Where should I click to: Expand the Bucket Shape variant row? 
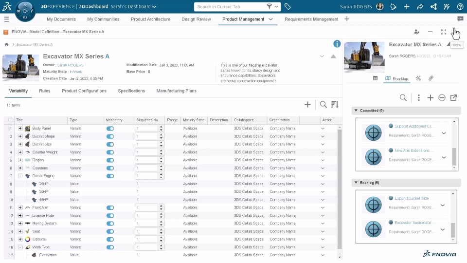[20, 136]
